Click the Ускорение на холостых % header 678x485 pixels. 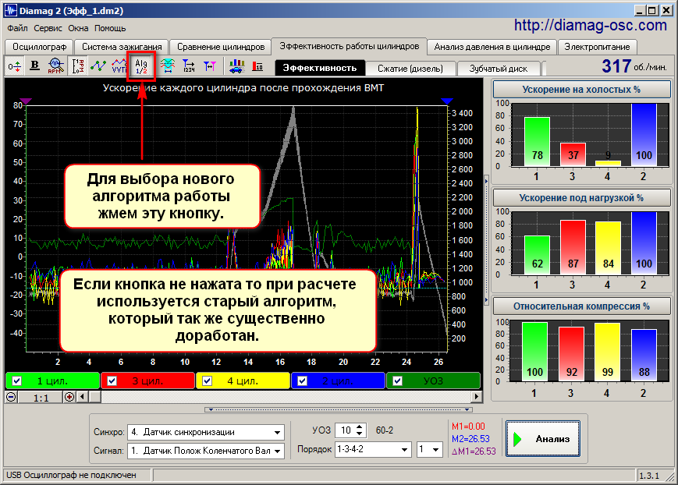(x=581, y=90)
